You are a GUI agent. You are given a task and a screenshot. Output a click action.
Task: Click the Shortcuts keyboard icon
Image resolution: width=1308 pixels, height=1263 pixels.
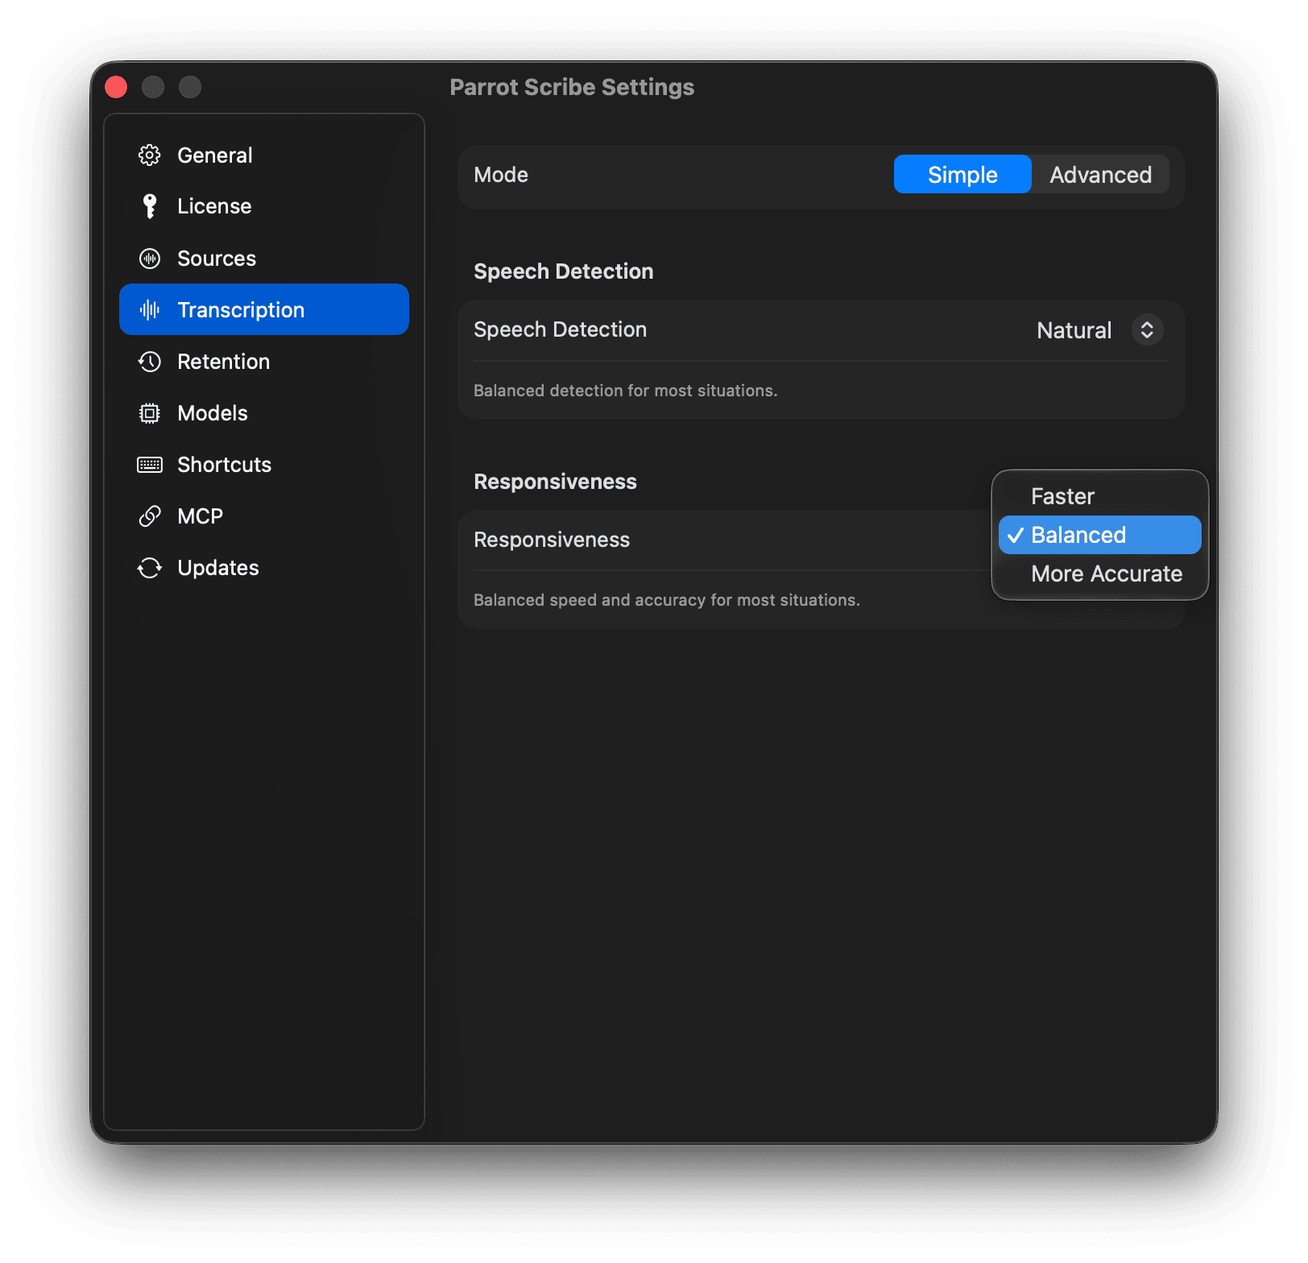(150, 464)
